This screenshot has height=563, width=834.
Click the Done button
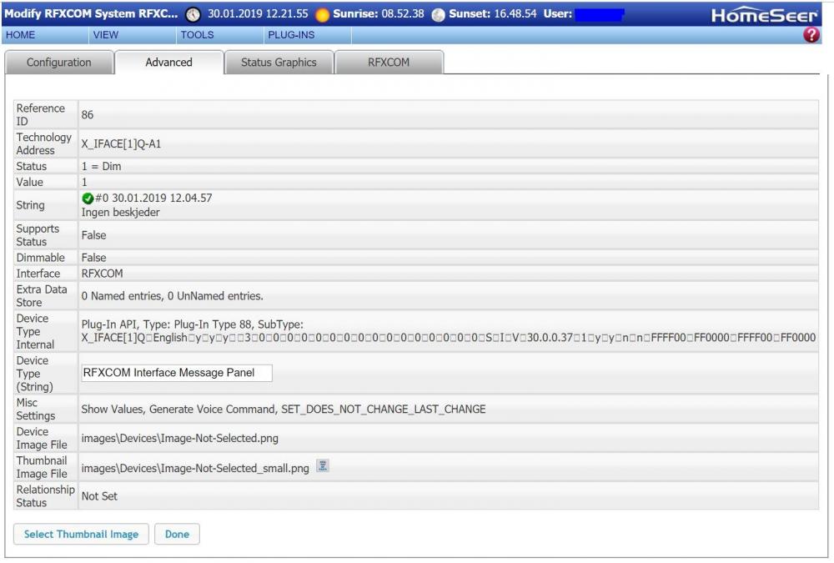(x=177, y=535)
